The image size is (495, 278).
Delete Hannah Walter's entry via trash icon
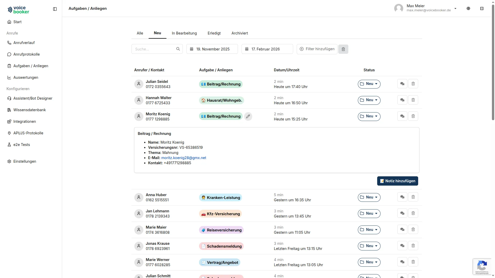413,100
